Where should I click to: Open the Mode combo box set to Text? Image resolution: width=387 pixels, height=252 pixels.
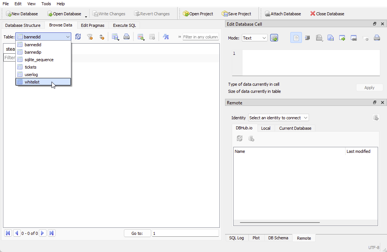pyautogui.click(x=255, y=38)
